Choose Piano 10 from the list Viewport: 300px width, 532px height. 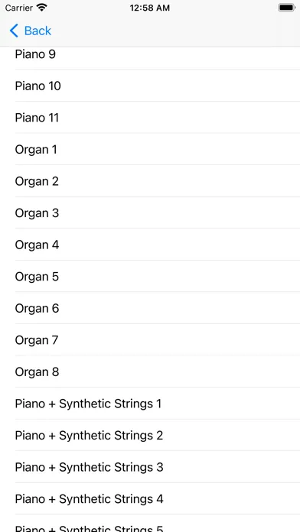(x=150, y=86)
